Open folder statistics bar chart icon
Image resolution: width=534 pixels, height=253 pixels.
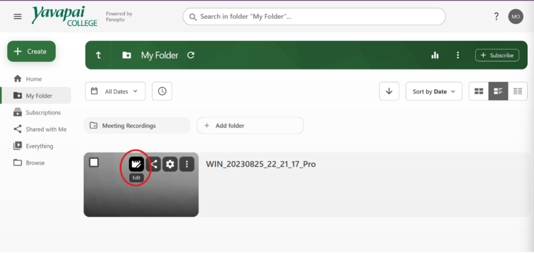[x=435, y=55]
